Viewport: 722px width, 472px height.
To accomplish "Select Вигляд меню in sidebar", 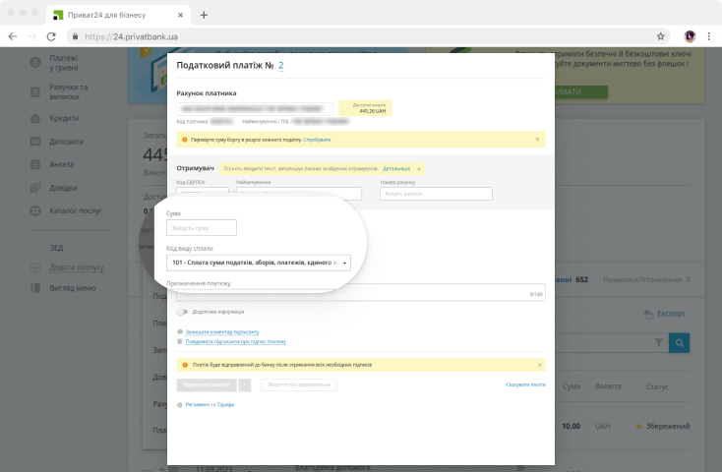I will click(x=72, y=288).
